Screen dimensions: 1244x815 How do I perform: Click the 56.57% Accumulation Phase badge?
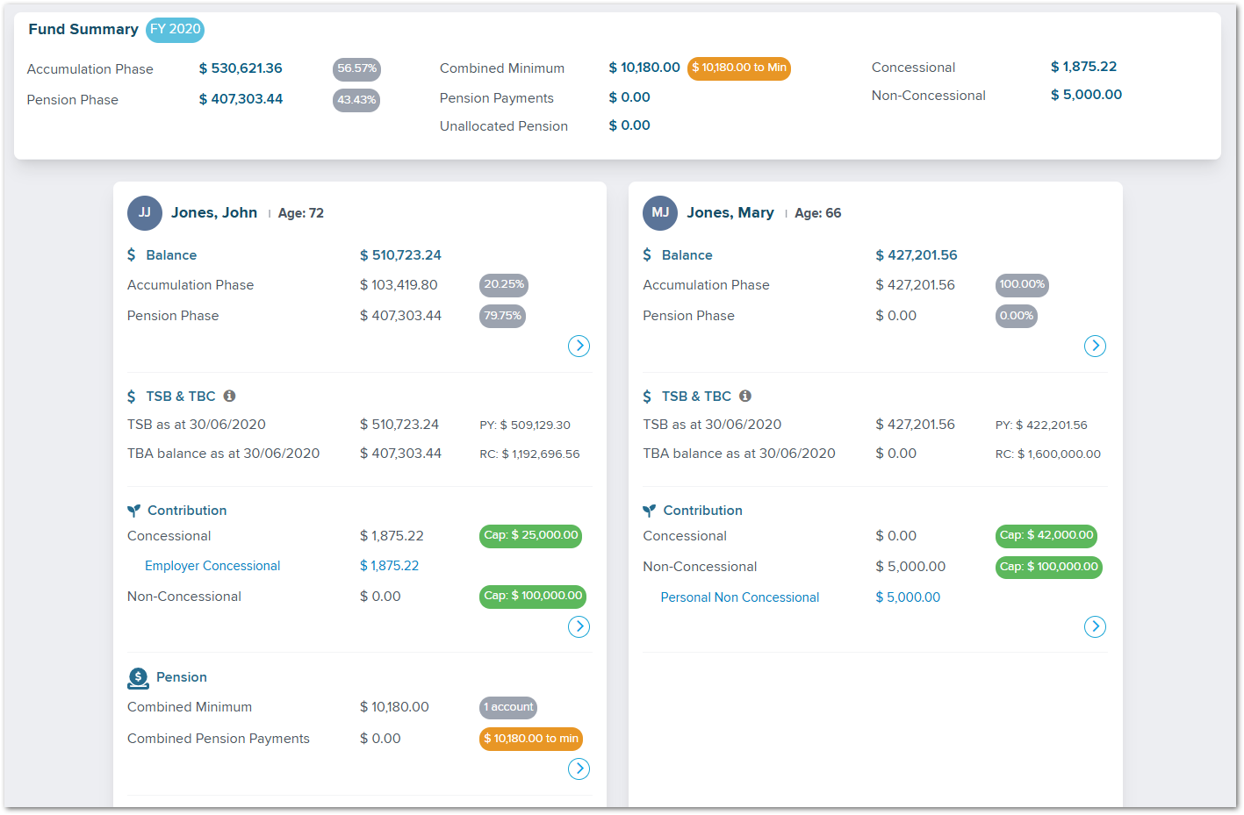tap(356, 68)
